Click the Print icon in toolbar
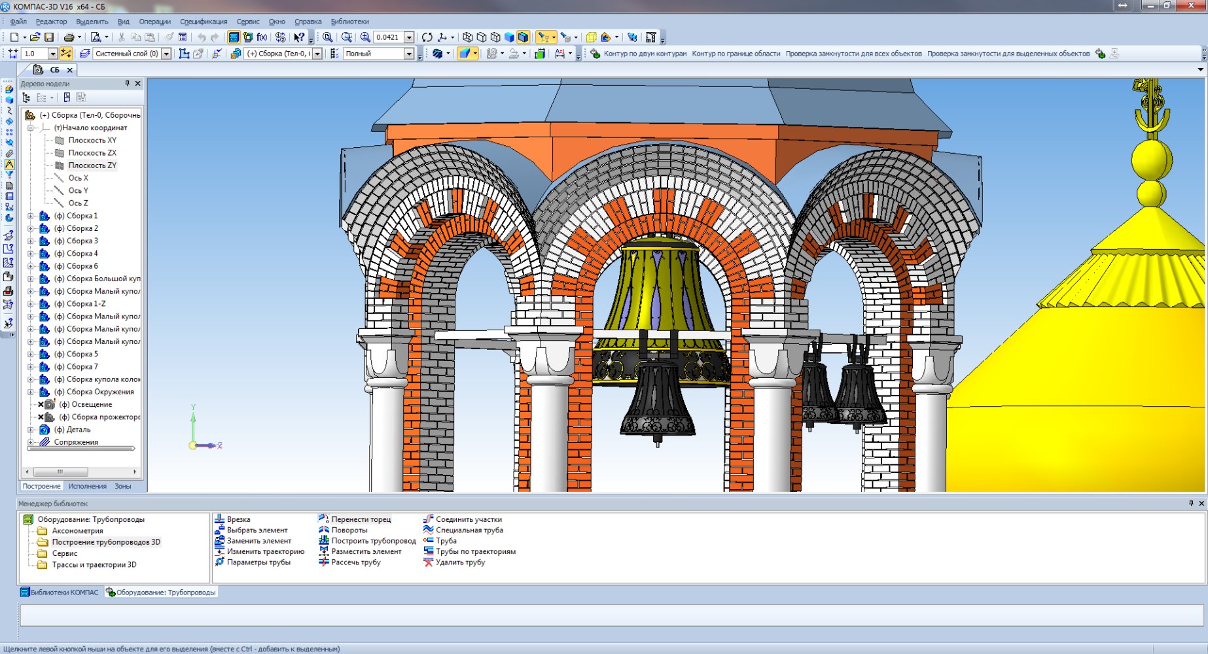1208x654 pixels. (x=69, y=37)
